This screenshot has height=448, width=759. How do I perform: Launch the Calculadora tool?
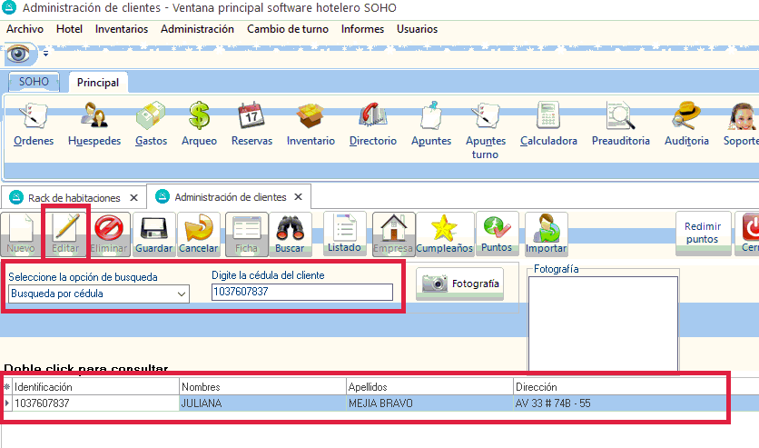point(548,124)
